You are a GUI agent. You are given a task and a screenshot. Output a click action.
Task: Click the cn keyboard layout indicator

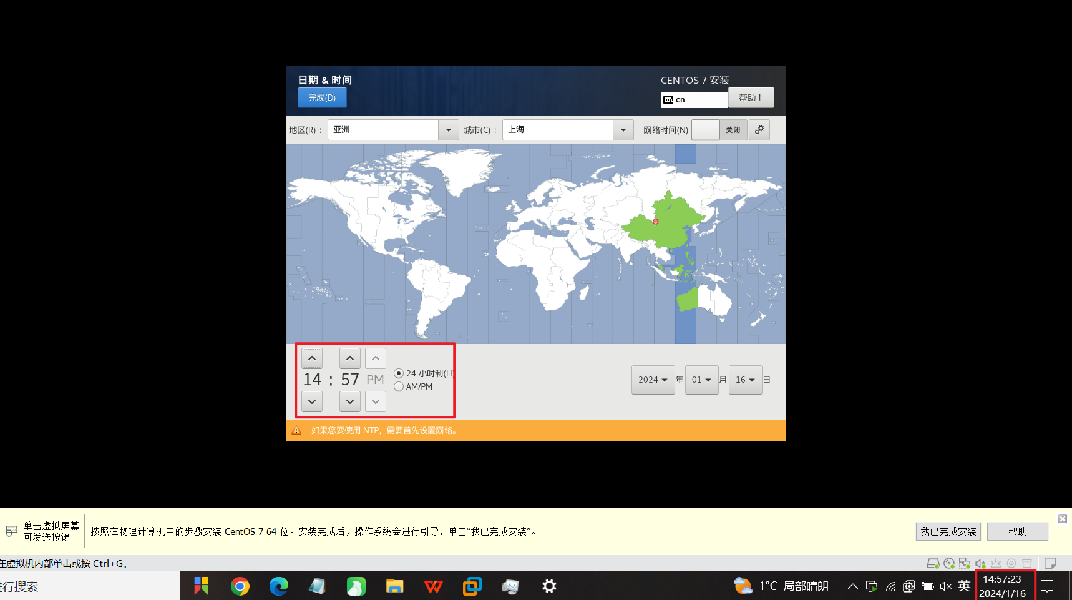pos(694,100)
